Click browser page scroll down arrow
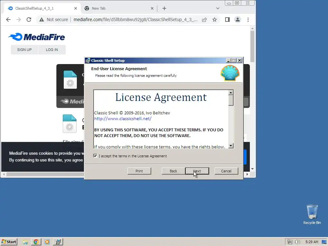The height and width of the screenshot is (246, 328). (252, 169)
